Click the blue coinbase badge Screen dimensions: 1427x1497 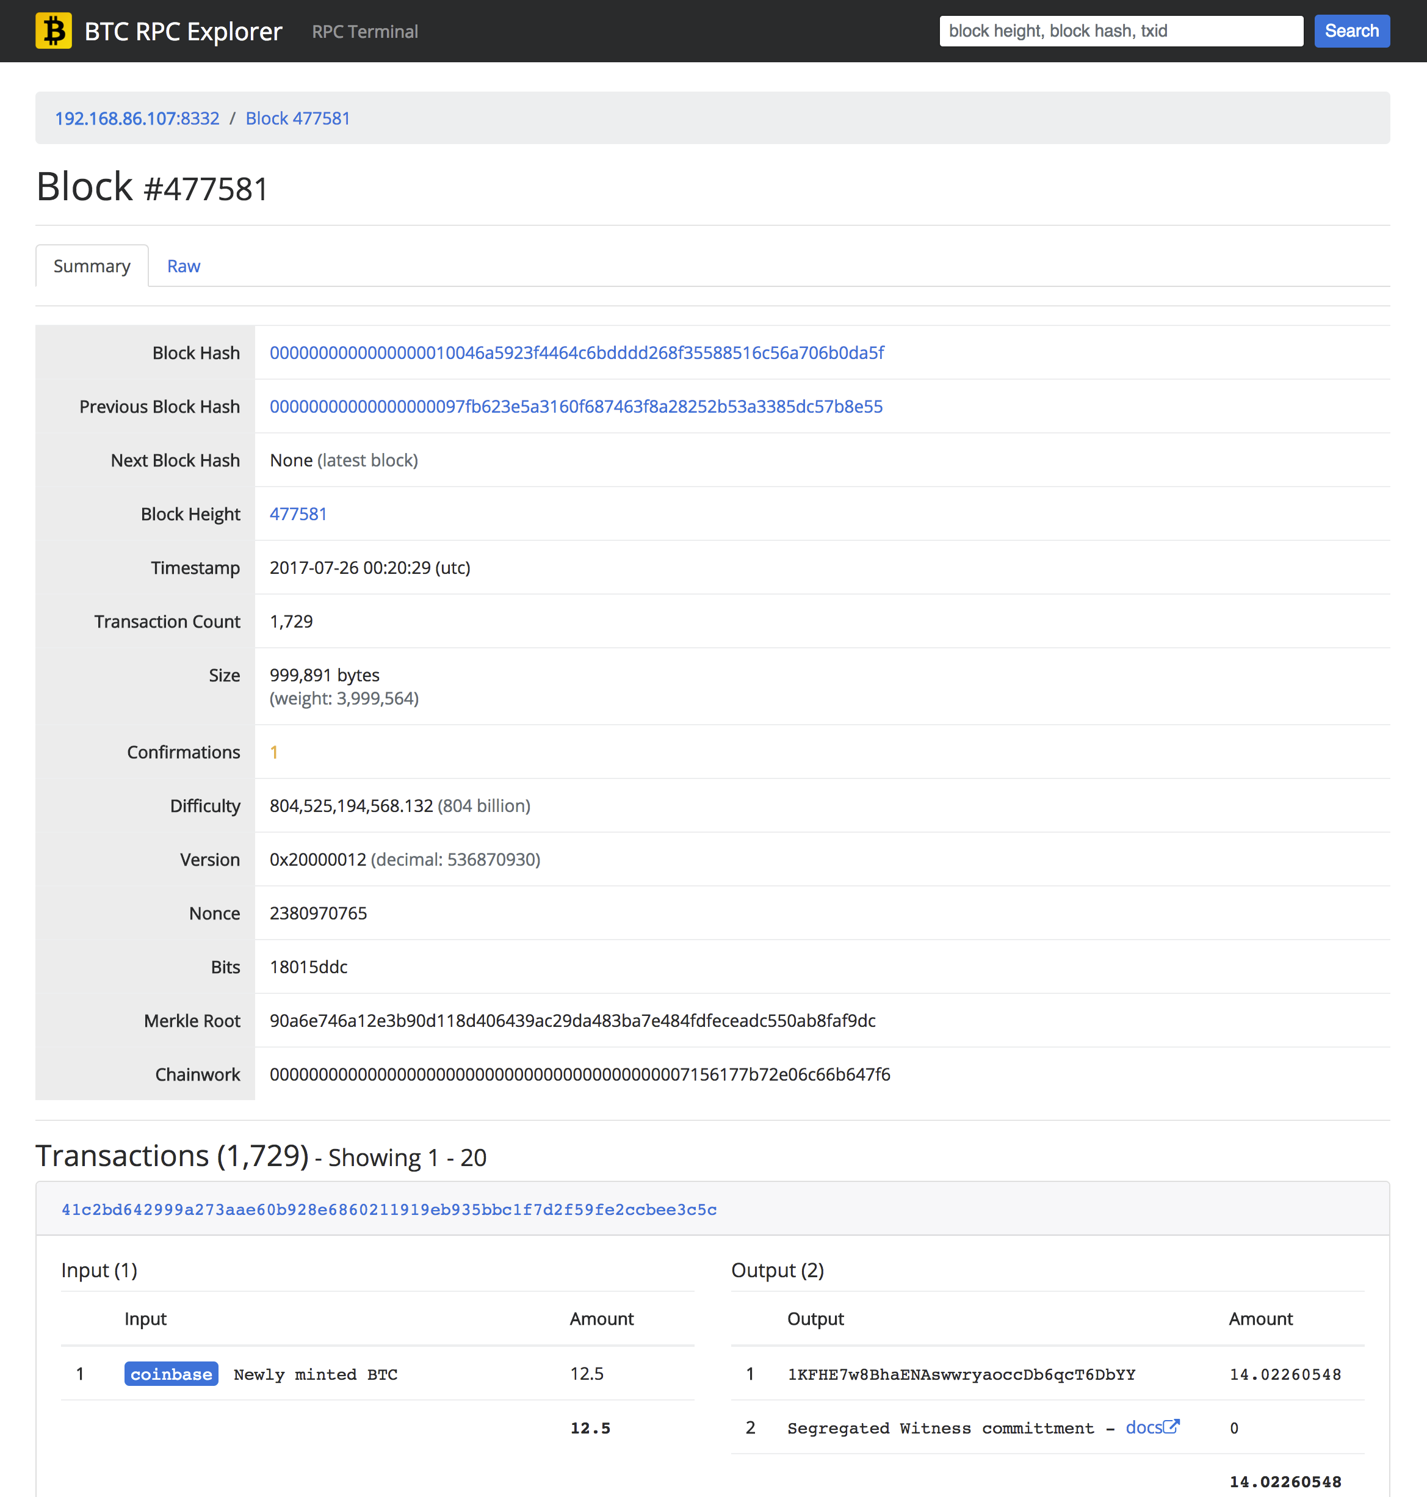(x=171, y=1374)
